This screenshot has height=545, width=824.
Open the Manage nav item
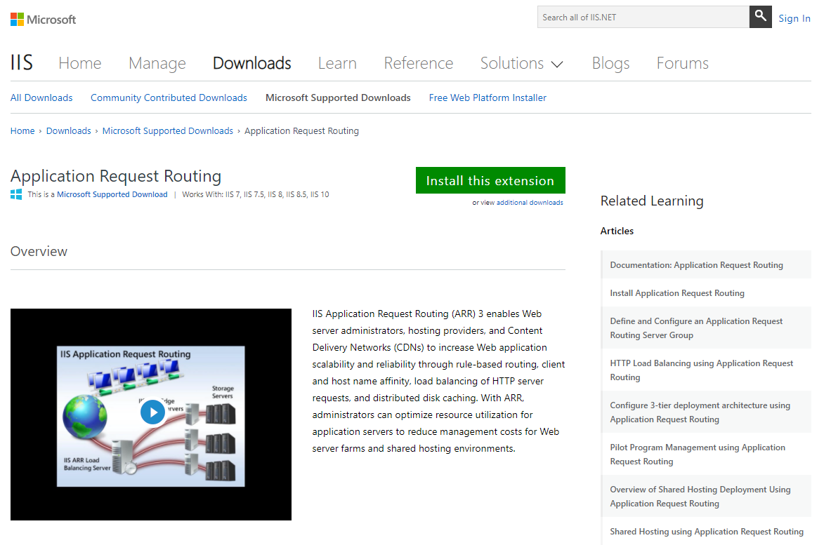[x=157, y=63]
